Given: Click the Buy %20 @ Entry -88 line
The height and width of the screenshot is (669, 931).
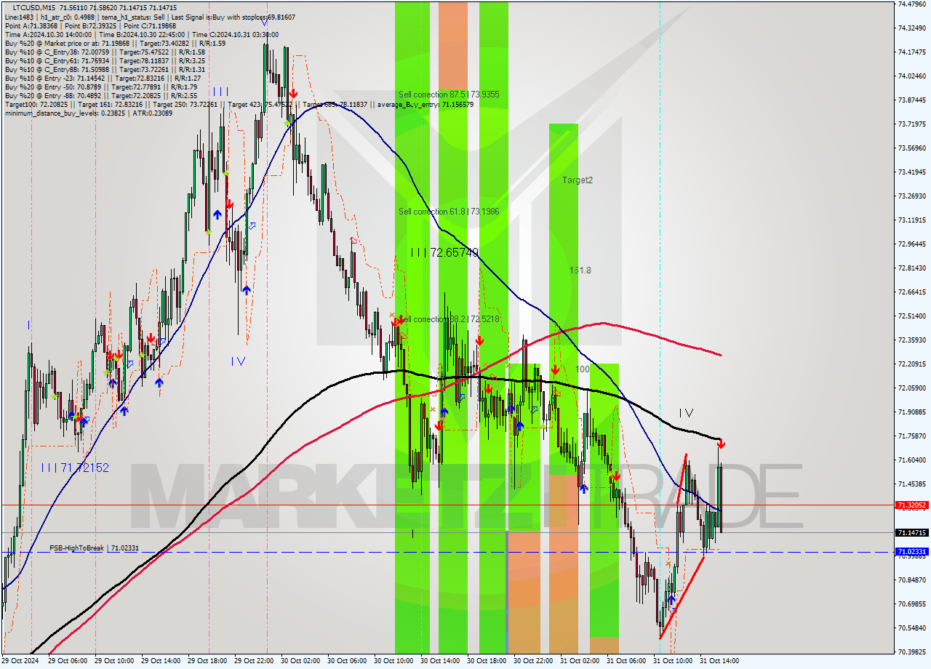Looking at the screenshot, I should pos(100,95).
